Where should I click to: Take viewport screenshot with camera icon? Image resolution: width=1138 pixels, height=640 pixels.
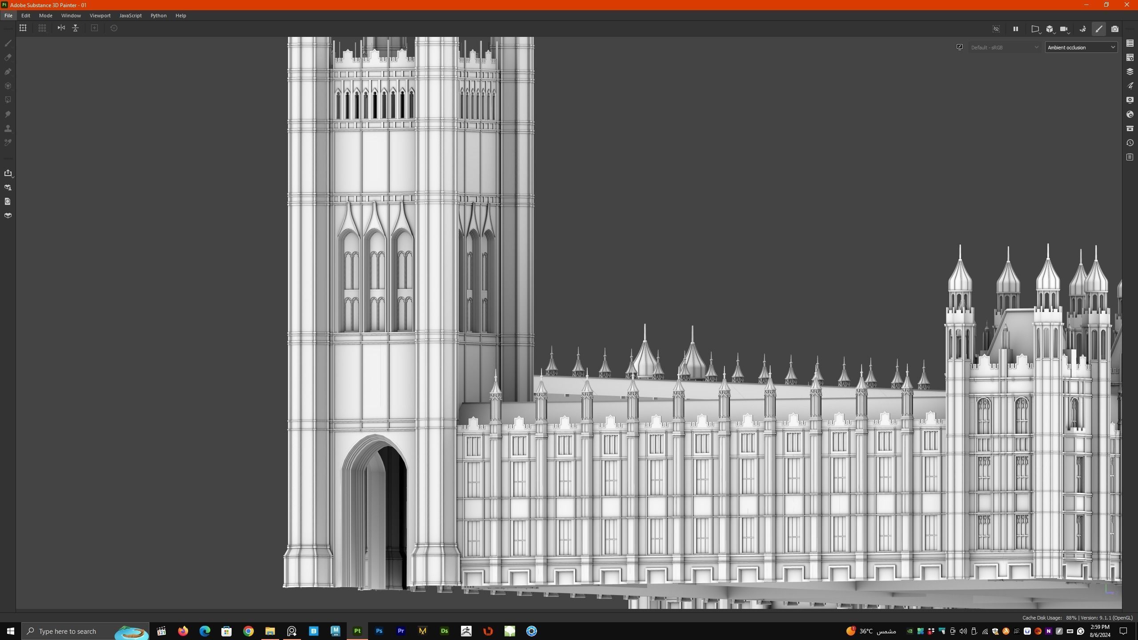click(x=1115, y=29)
